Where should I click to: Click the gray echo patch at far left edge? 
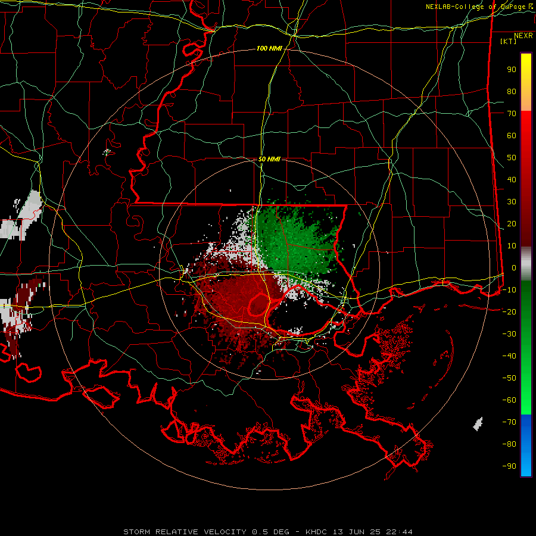tap(21, 216)
